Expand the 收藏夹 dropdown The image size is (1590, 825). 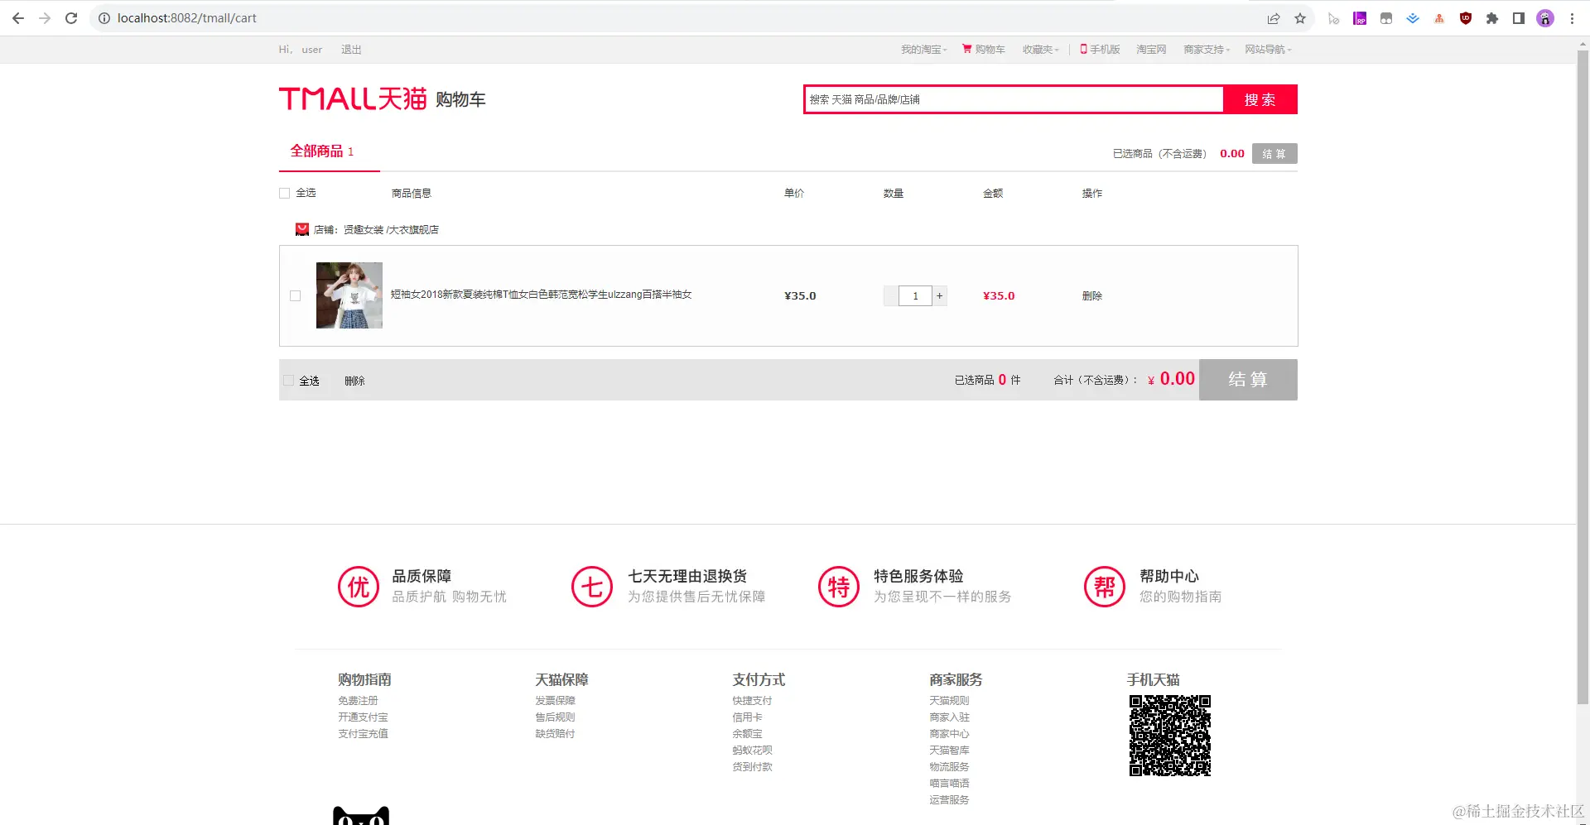point(1041,50)
